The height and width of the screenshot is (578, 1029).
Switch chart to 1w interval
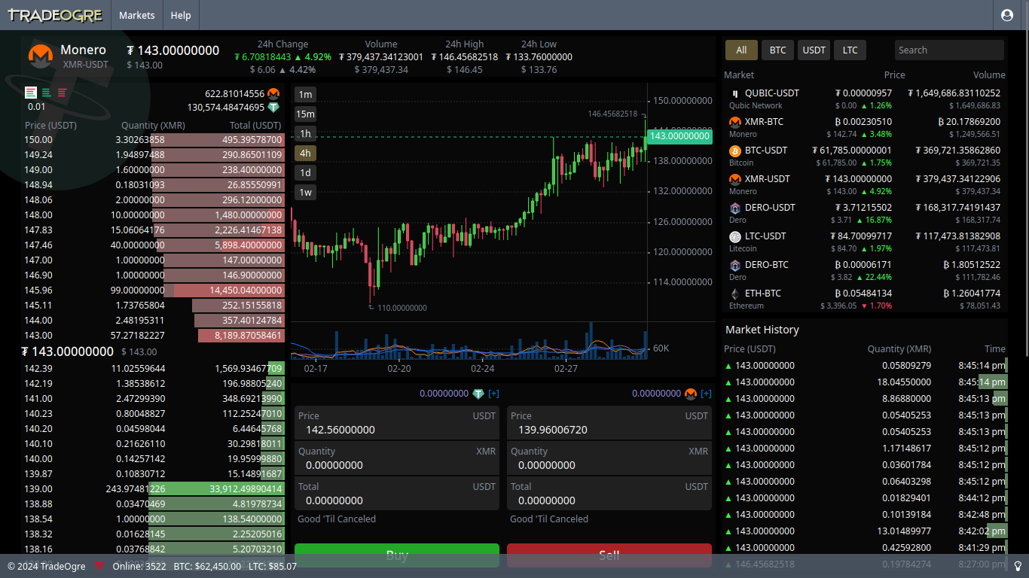click(305, 192)
